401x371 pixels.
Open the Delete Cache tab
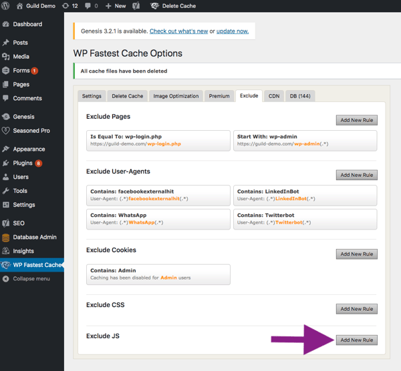(128, 96)
